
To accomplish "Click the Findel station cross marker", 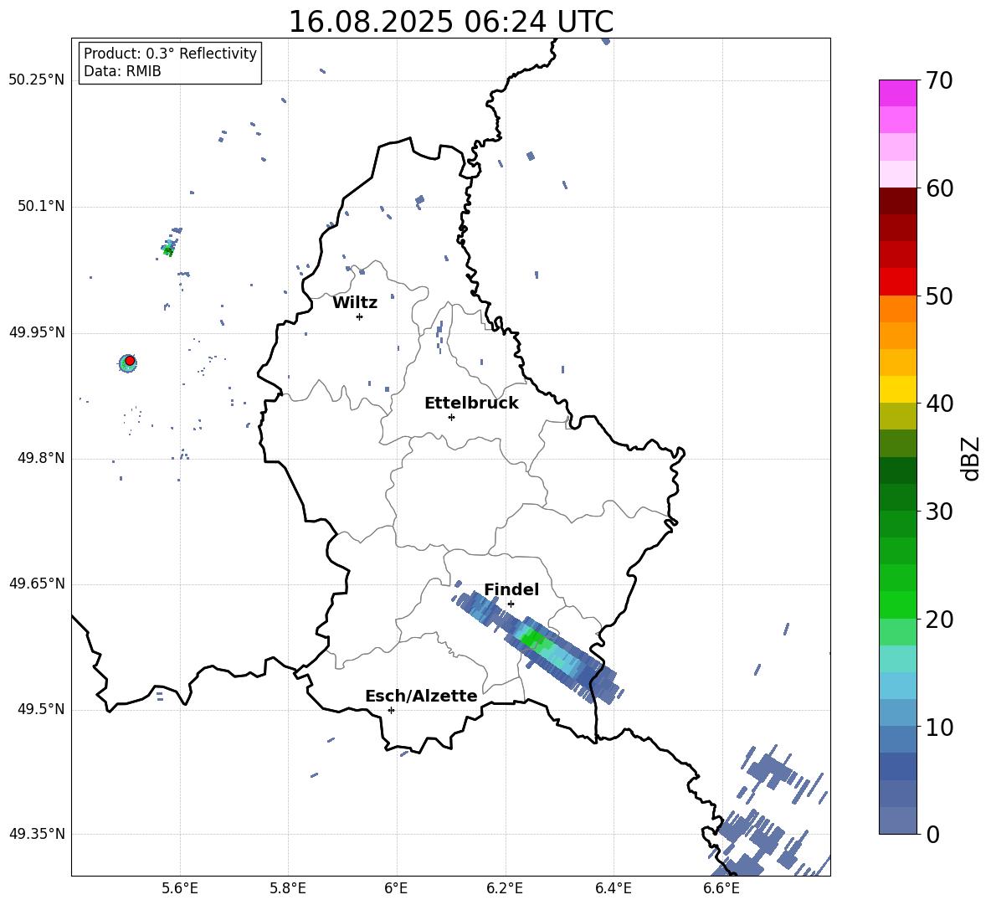I will [511, 604].
